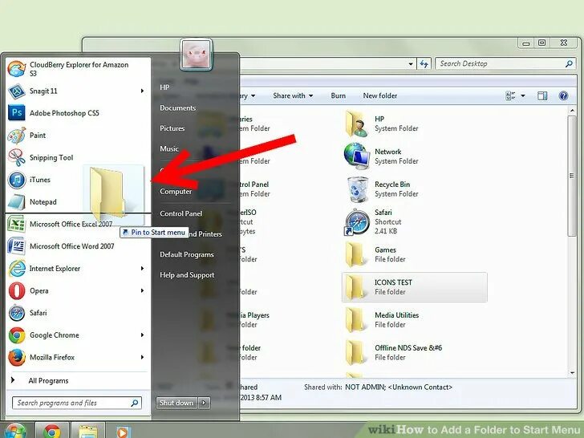Open Microsoft Office Word 2007 icon
This screenshot has height=438, width=584.
coord(16,246)
